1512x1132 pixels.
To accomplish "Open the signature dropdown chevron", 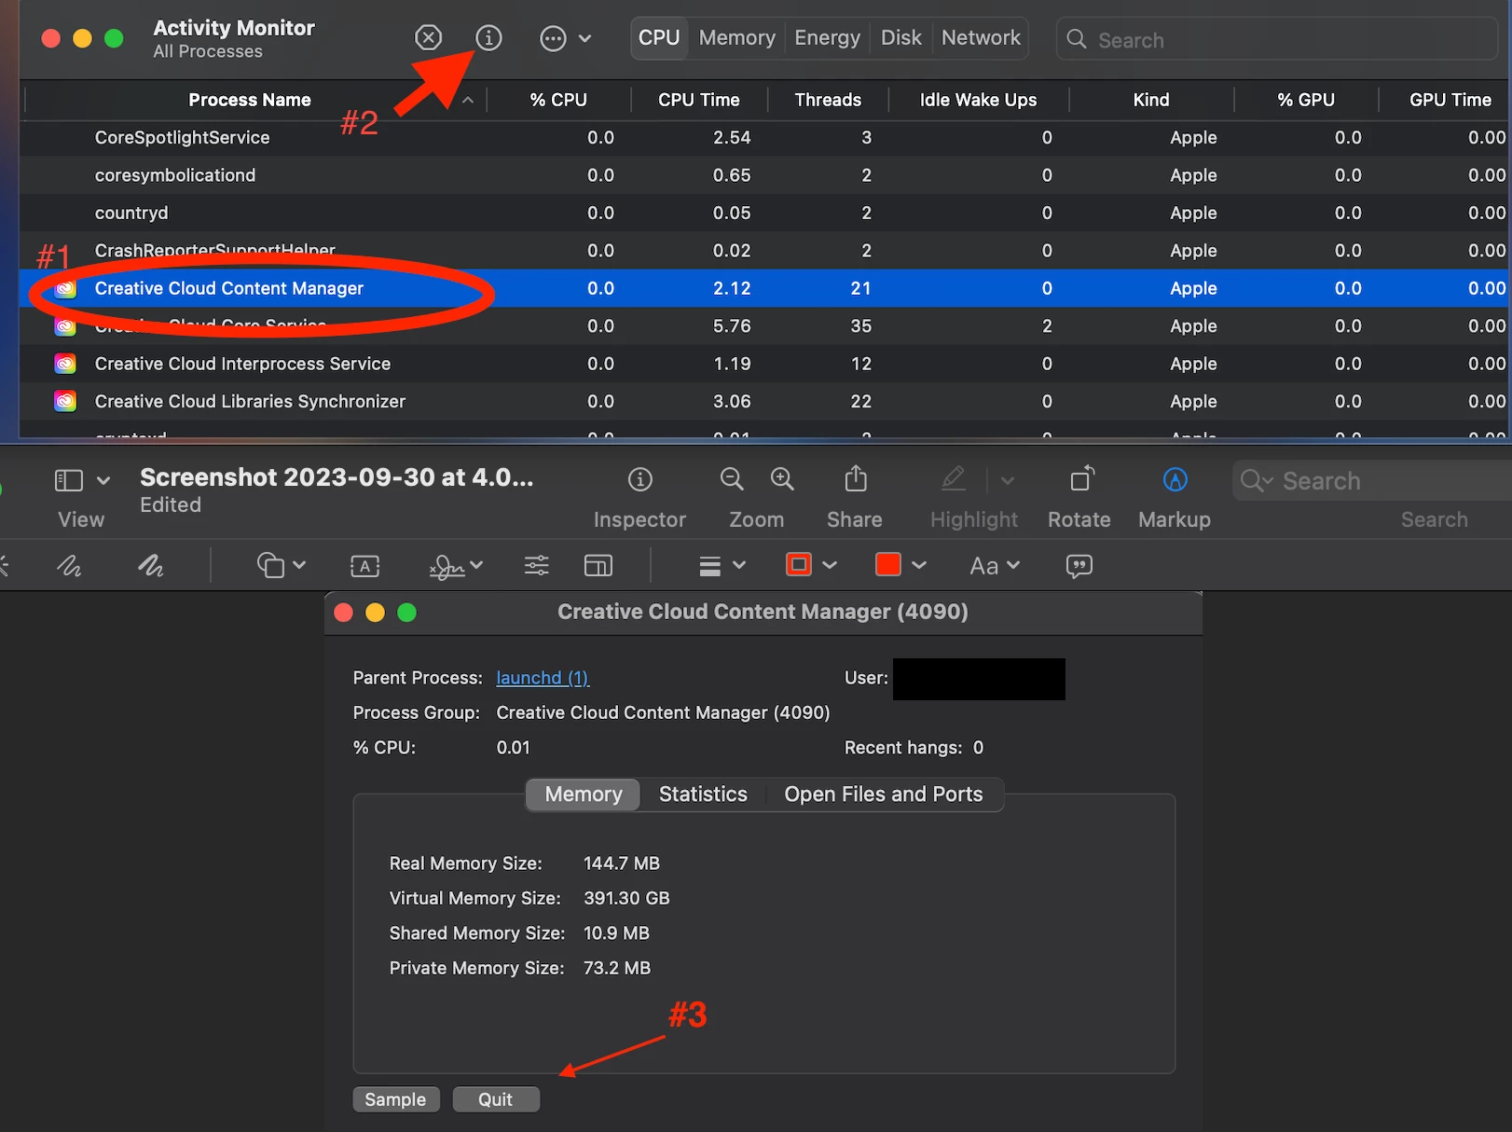I will point(476,565).
